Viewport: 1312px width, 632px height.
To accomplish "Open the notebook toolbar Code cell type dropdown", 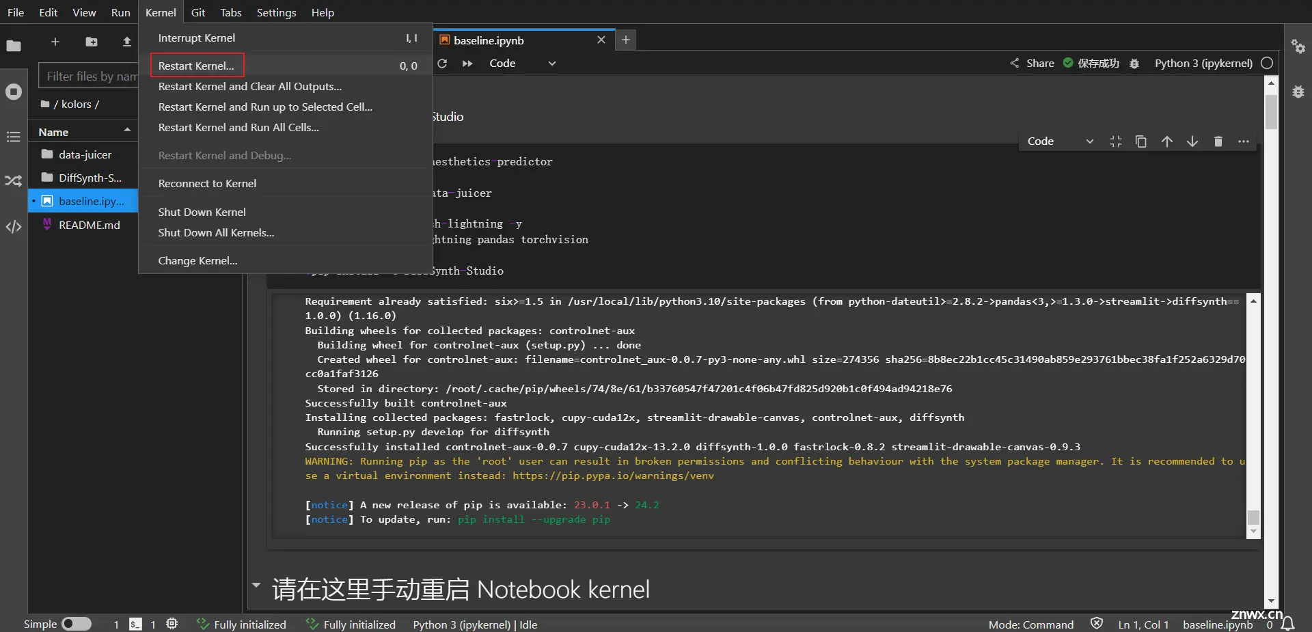I will (x=523, y=64).
